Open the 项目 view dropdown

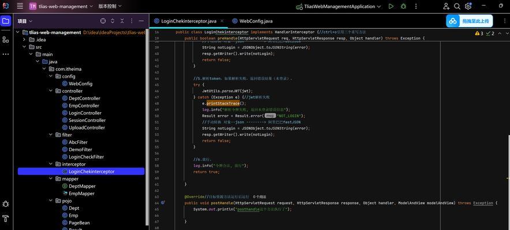pyautogui.click(x=25, y=21)
